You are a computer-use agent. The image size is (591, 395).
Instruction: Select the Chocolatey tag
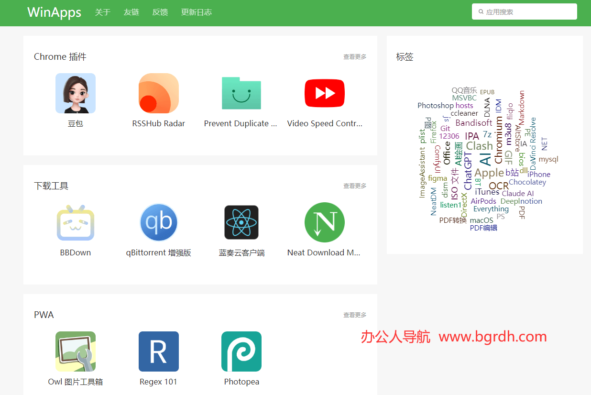(527, 182)
